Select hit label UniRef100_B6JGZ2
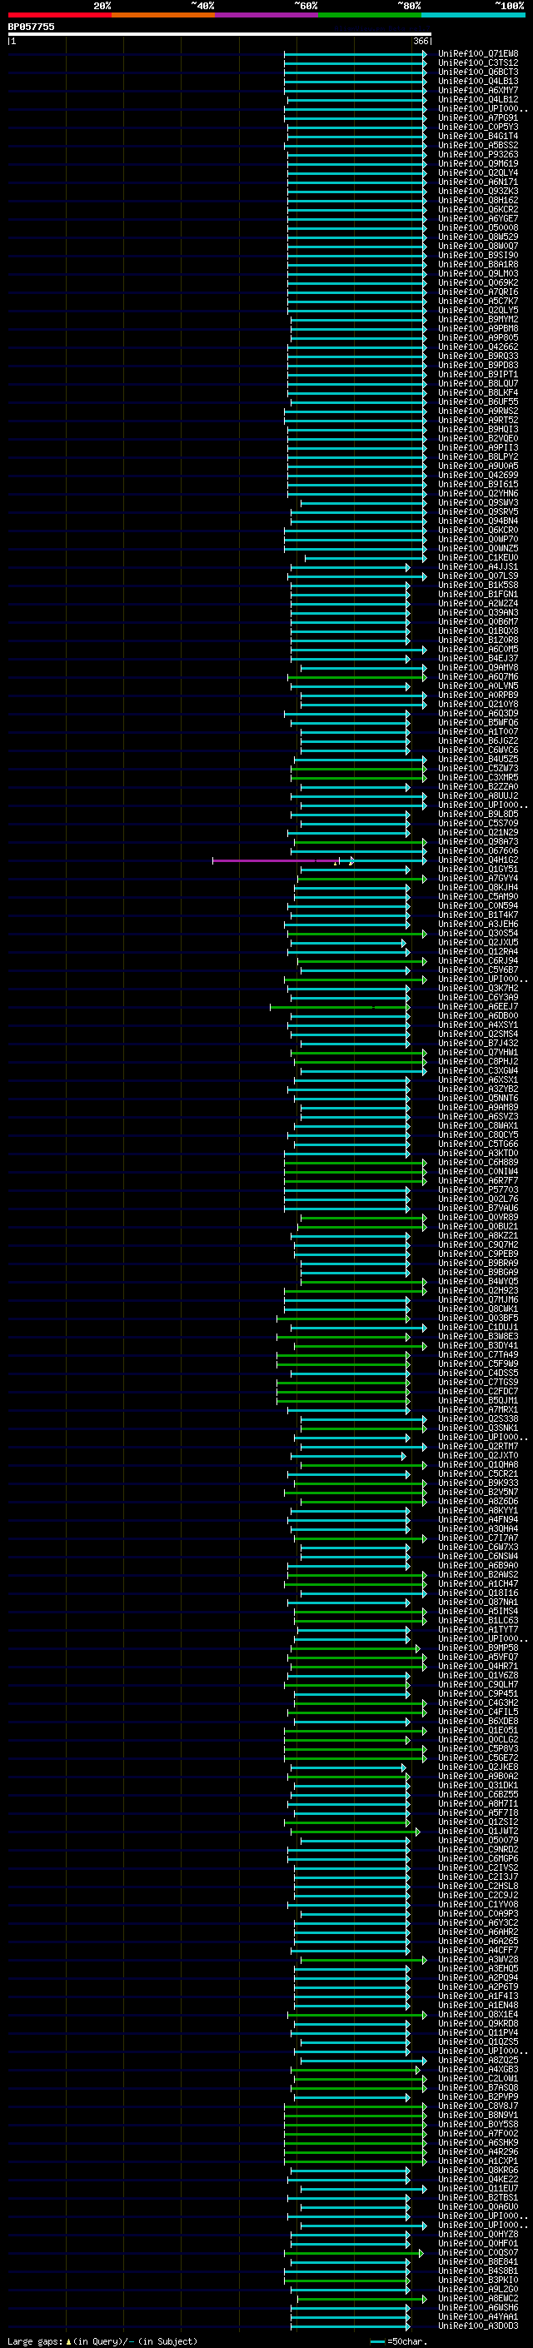The height and width of the screenshot is (2348, 533). click(x=478, y=741)
